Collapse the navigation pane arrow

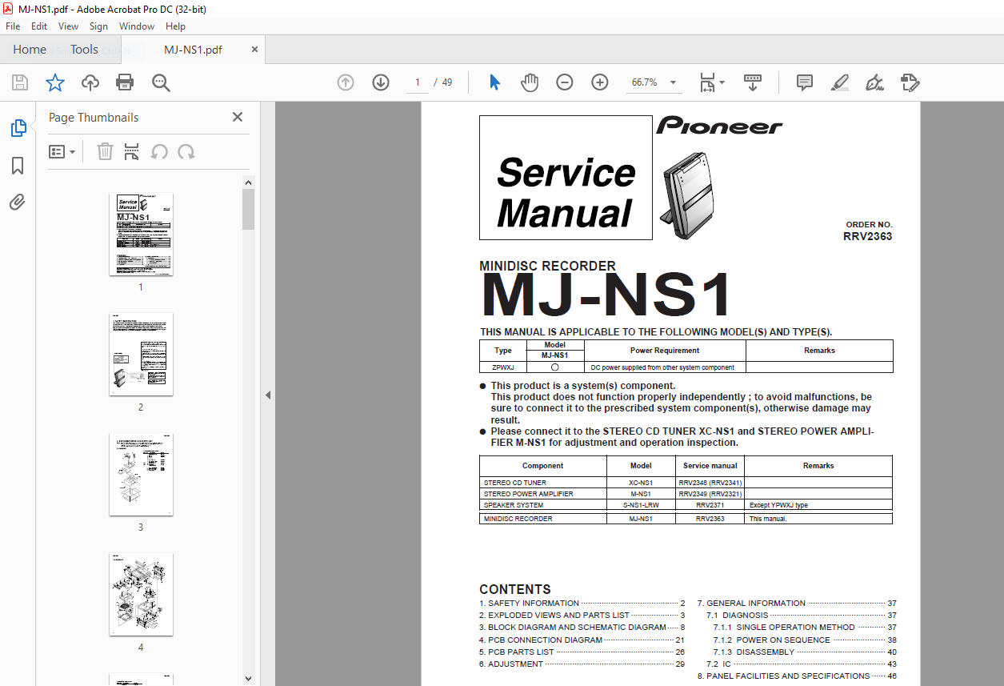(268, 395)
